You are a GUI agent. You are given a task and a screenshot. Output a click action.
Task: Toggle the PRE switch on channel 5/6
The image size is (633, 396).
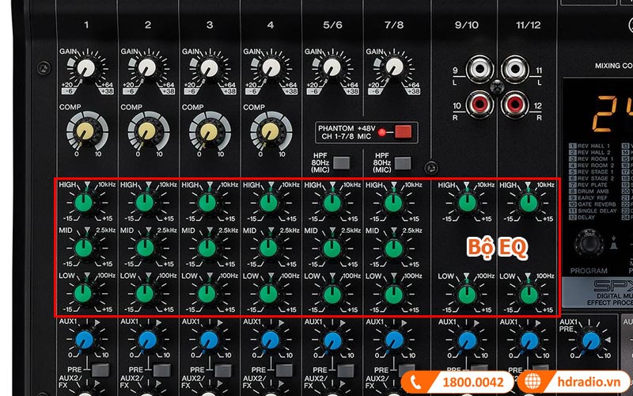(346, 370)
